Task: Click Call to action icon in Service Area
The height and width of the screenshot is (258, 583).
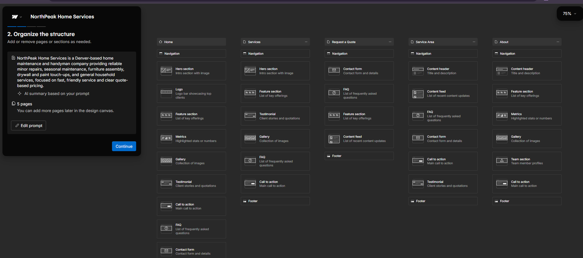Action: (x=418, y=161)
